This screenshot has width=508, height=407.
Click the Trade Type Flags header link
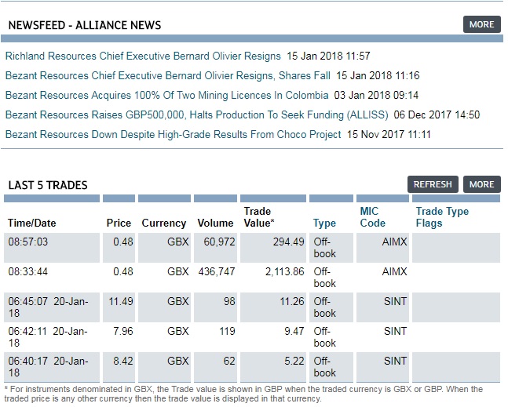click(442, 217)
